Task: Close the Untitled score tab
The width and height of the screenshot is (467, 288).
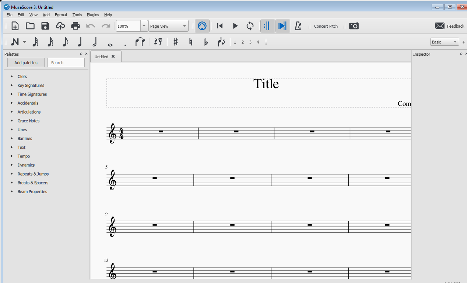Action: (x=113, y=56)
